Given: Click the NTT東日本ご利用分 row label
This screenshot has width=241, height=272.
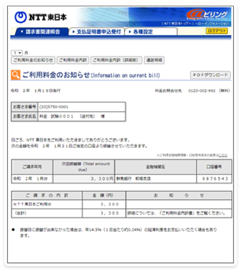Looking at the screenshot, I should pyautogui.click(x=32, y=204).
